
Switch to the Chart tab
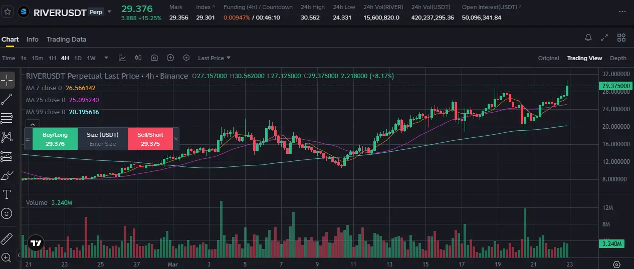[10, 39]
